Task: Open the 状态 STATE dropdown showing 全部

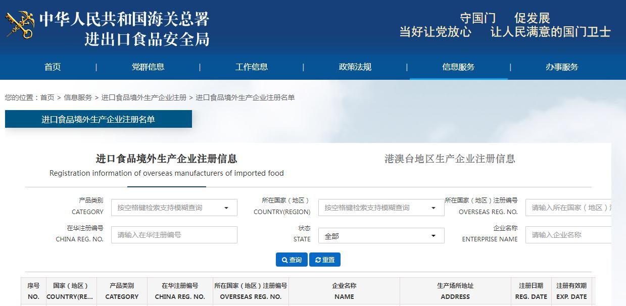Action: click(x=381, y=236)
